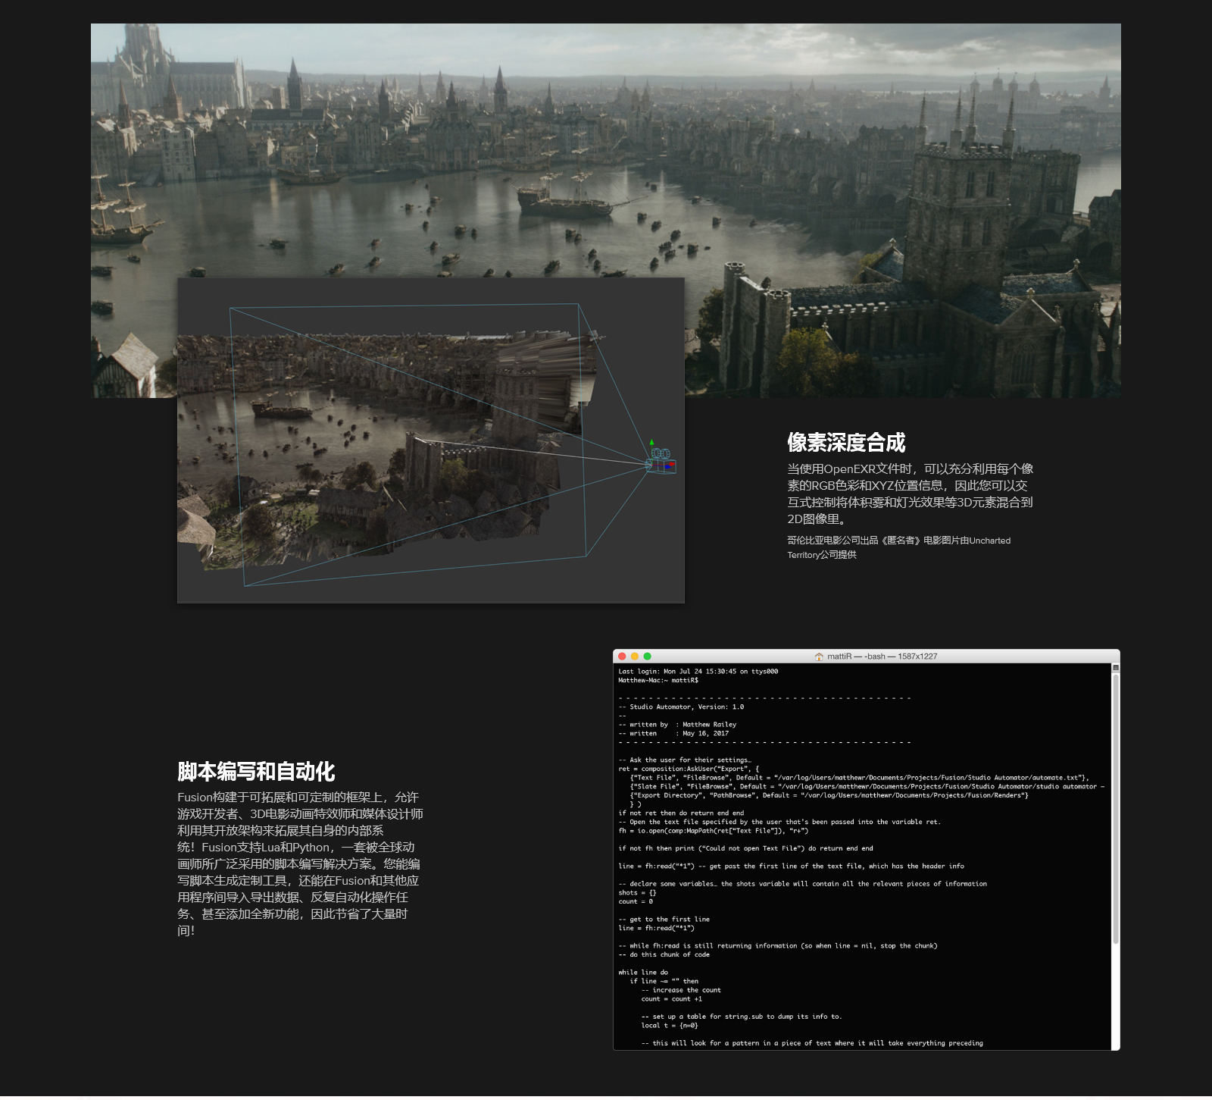Click the line "fh = io.open(comp:MapPath"
1212x1100 pixels.
pos(714,831)
